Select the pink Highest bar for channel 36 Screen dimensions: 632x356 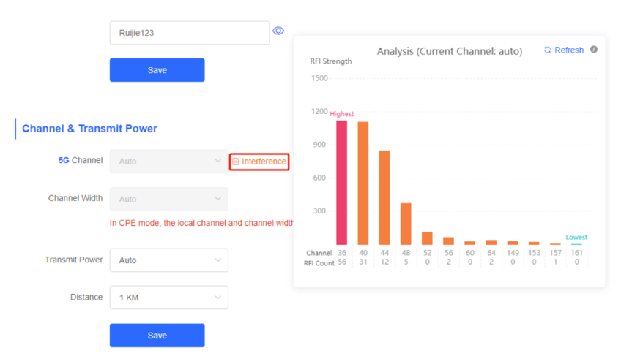pyautogui.click(x=342, y=183)
